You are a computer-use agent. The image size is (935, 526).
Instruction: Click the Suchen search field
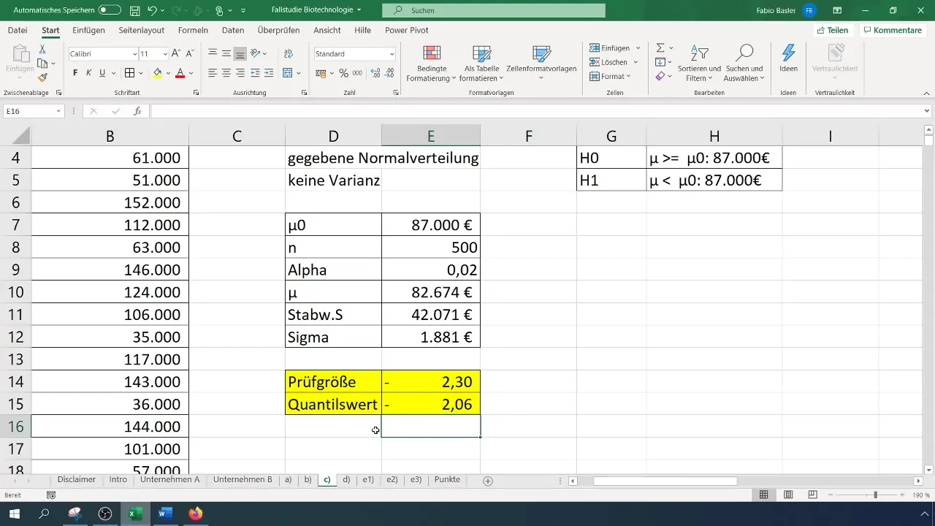(x=494, y=10)
